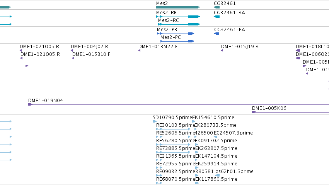Select the EK263807.5prime EST
The height and width of the screenshot is (185, 329).
(x=197, y=152)
